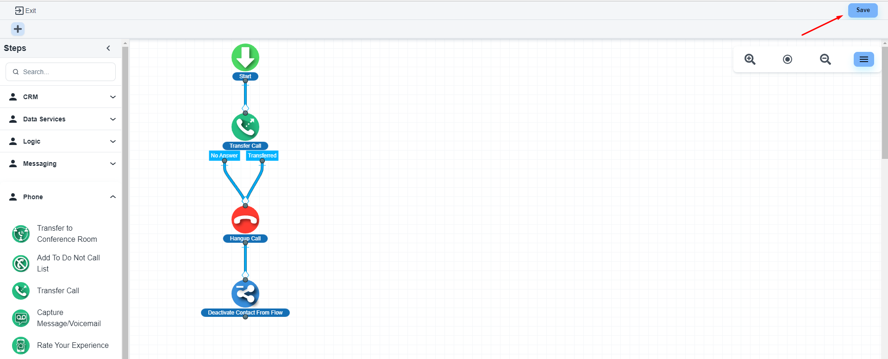Toggle the blue canvas menu button

tap(863, 59)
